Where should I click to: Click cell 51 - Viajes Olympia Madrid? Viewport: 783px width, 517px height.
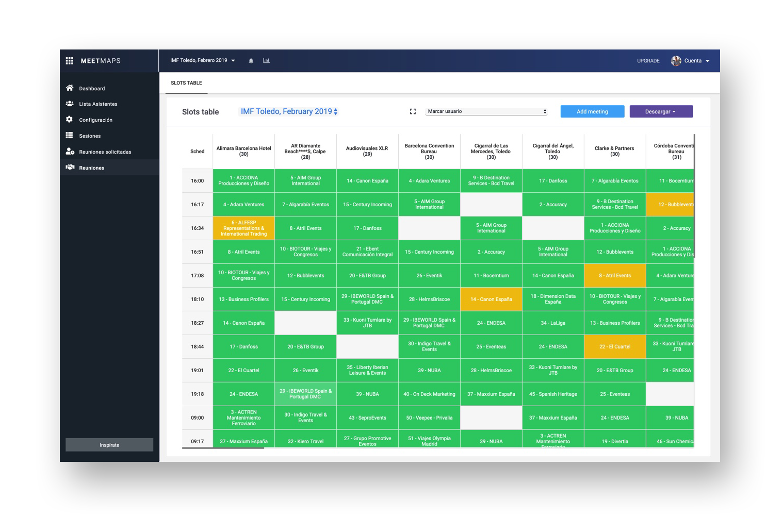[x=429, y=439]
